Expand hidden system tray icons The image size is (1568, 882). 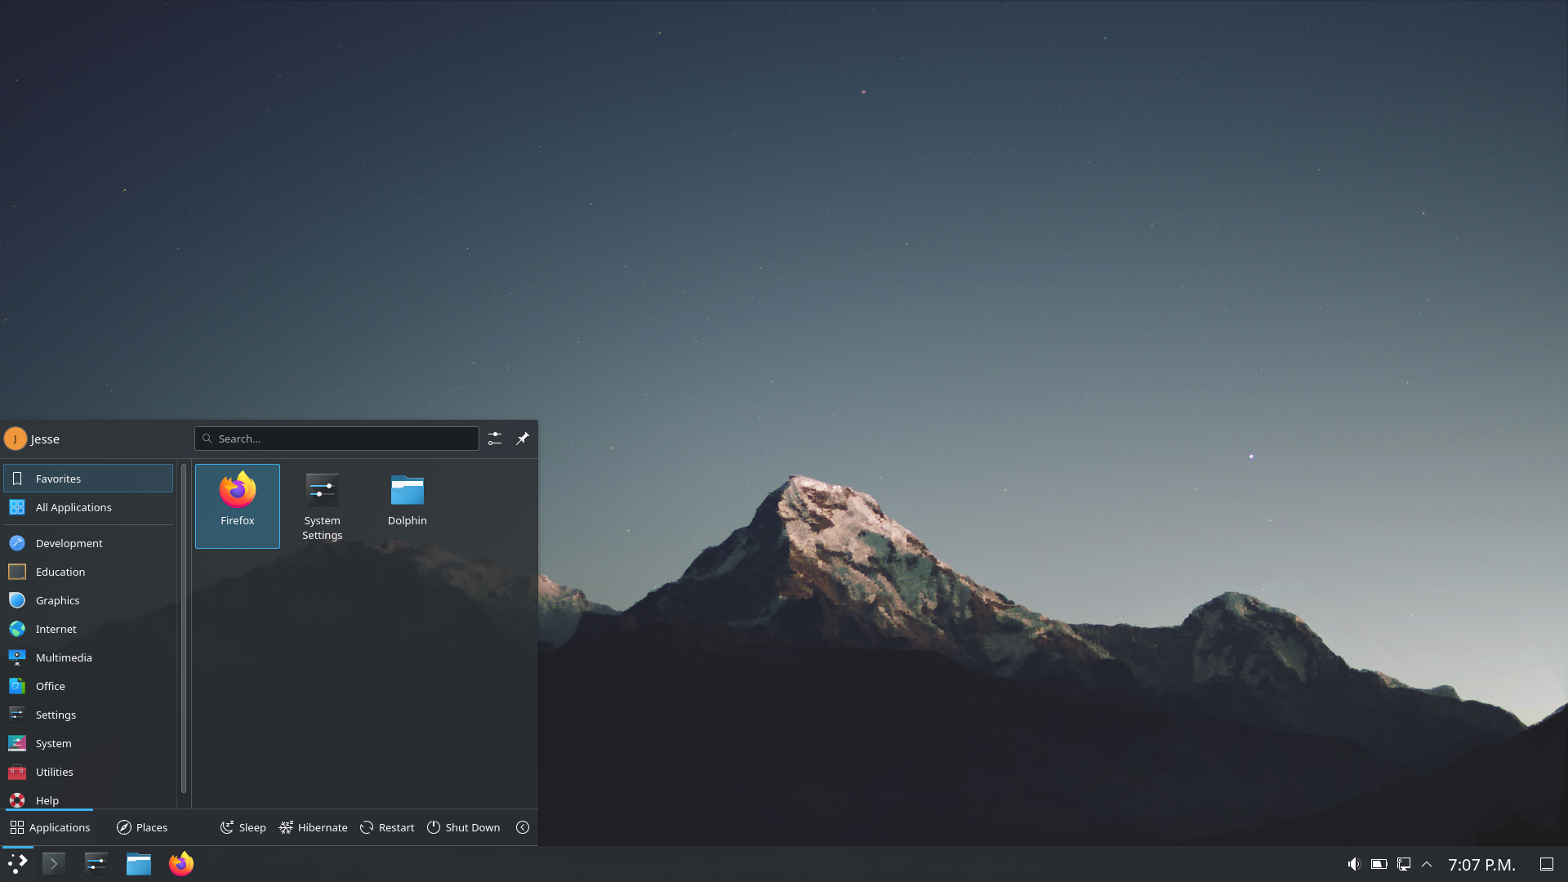point(1427,864)
